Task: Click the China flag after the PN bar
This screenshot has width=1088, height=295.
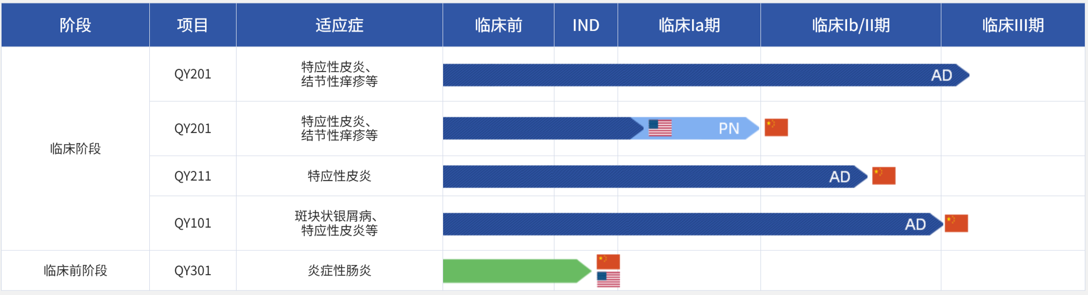Action: pyautogui.click(x=776, y=128)
